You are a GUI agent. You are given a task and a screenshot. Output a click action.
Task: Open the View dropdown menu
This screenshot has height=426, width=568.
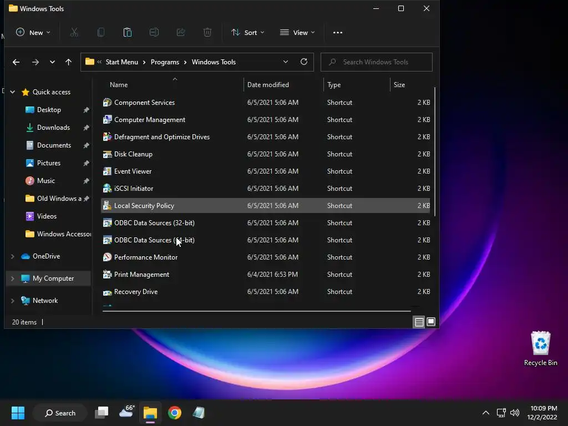[x=297, y=32]
